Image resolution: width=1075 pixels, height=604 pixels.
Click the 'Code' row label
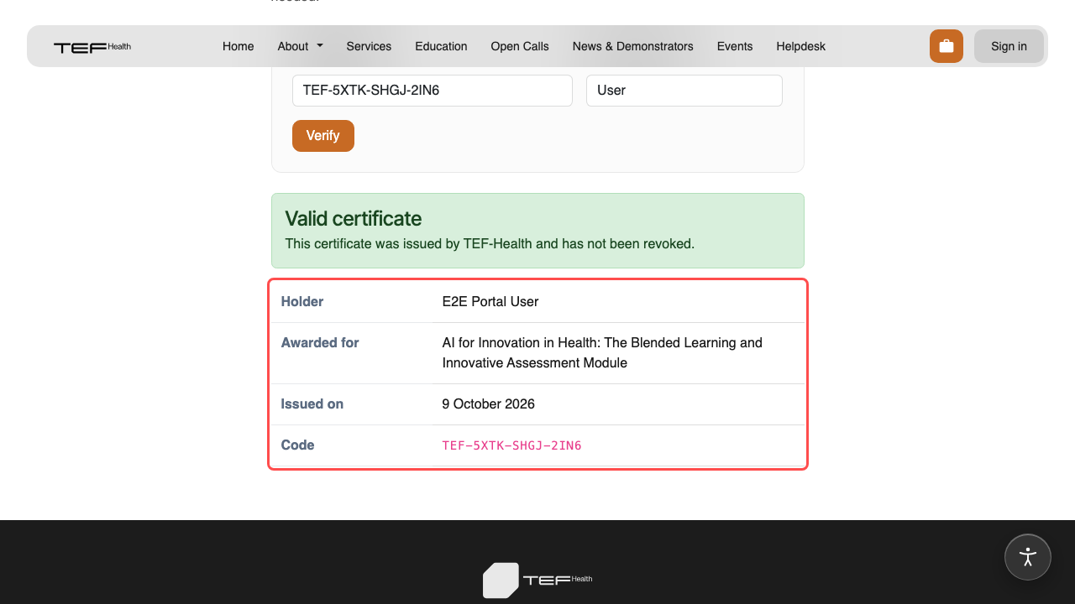298,445
